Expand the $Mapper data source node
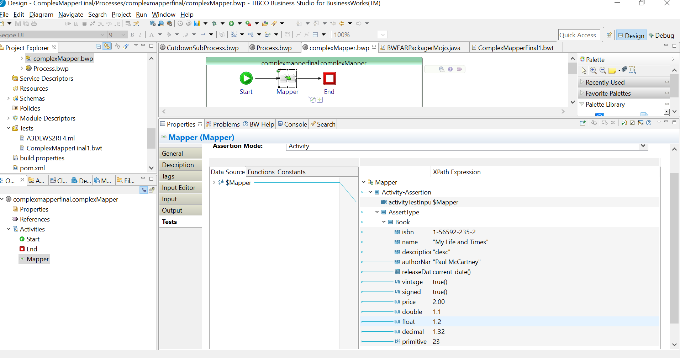This screenshot has width=680, height=358. click(x=214, y=183)
